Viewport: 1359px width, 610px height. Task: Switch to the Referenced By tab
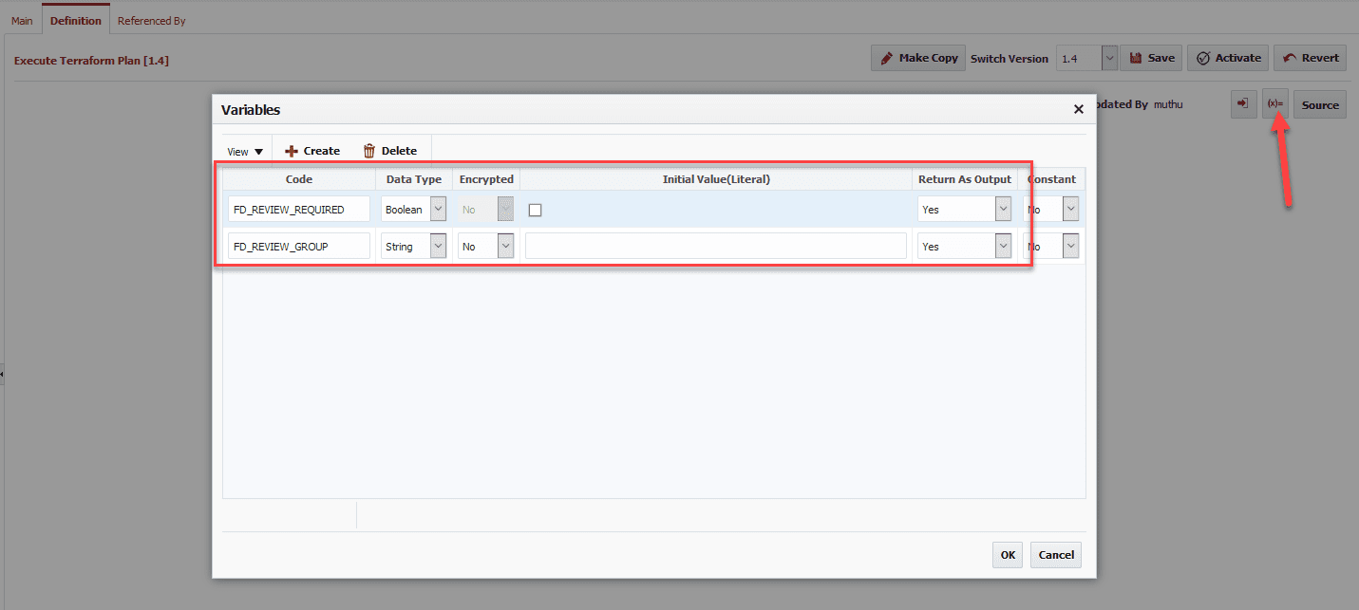click(x=152, y=20)
